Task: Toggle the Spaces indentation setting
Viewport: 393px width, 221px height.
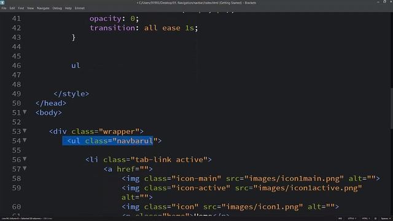Action: pyautogui.click(x=384, y=219)
